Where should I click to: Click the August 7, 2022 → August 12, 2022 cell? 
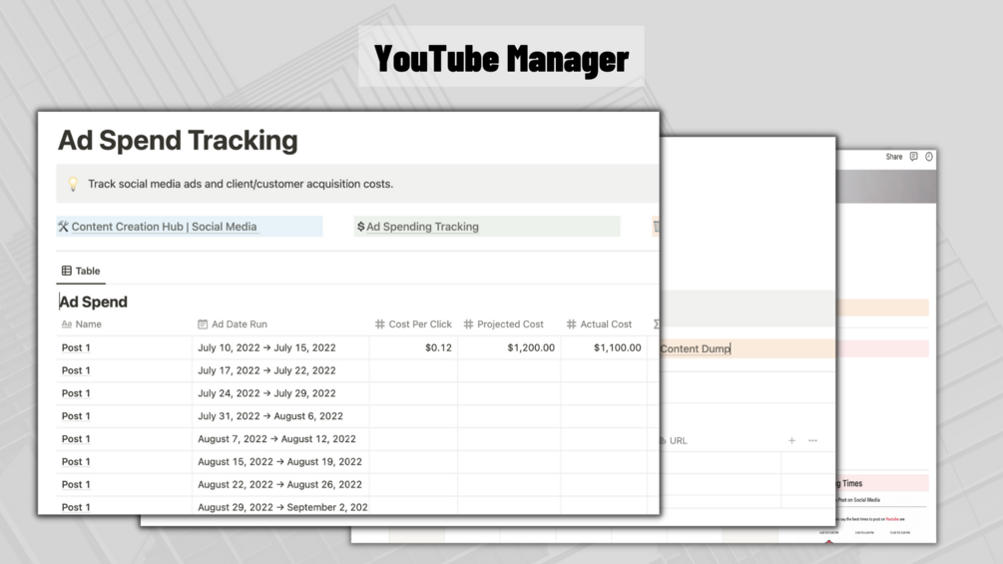tap(280, 439)
